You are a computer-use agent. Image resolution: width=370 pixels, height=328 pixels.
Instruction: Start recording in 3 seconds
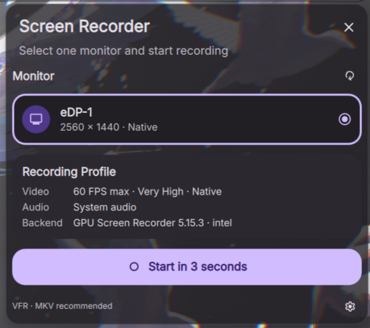[187, 267]
